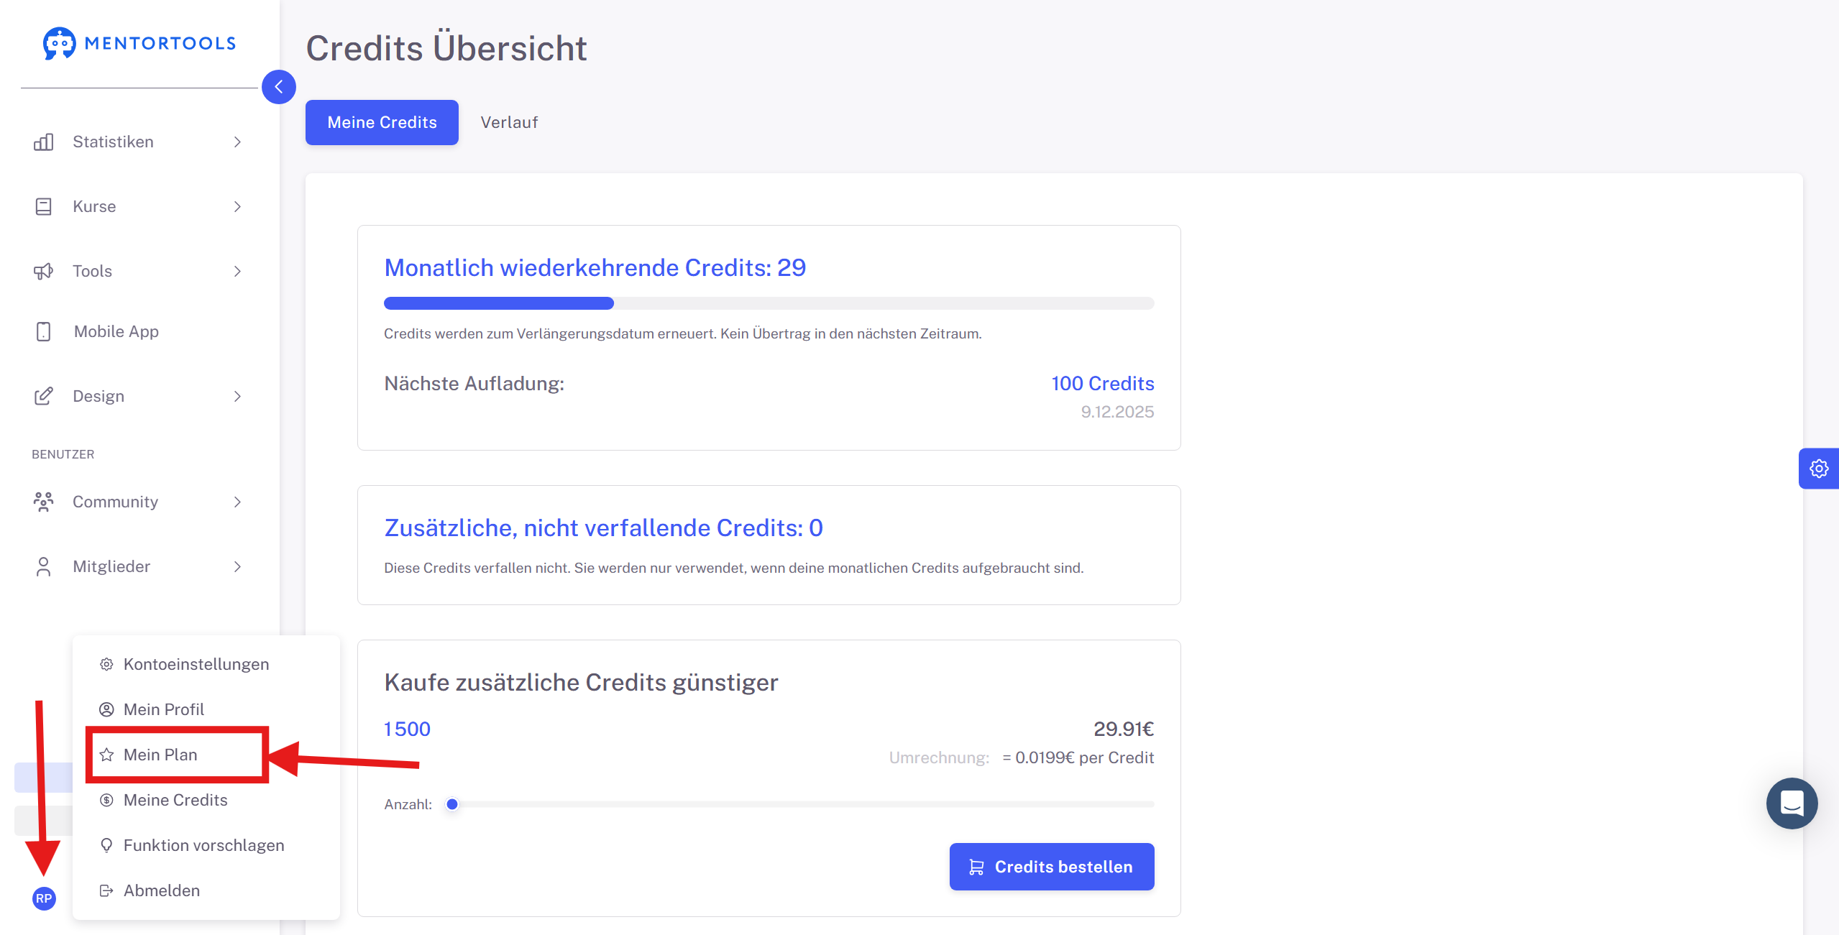The height and width of the screenshot is (935, 1839).
Task: Click the Anzahl slider handle
Action: point(452,804)
